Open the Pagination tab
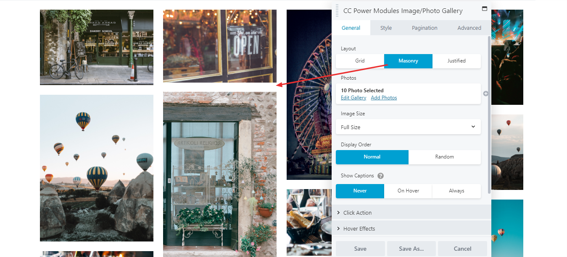This screenshot has height=257, width=567. [425, 28]
